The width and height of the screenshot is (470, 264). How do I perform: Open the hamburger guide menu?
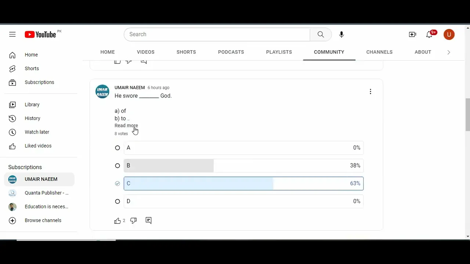click(12, 34)
